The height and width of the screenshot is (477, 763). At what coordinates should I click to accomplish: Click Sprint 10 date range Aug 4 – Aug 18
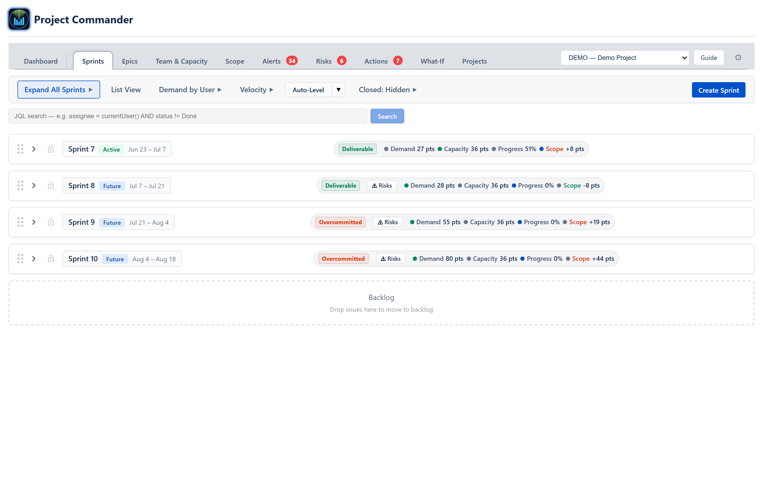click(154, 259)
